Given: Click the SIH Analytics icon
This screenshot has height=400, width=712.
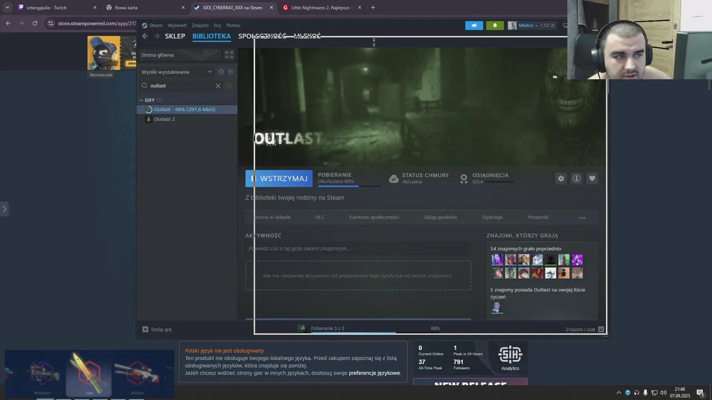Looking at the screenshot, I should click(x=510, y=358).
